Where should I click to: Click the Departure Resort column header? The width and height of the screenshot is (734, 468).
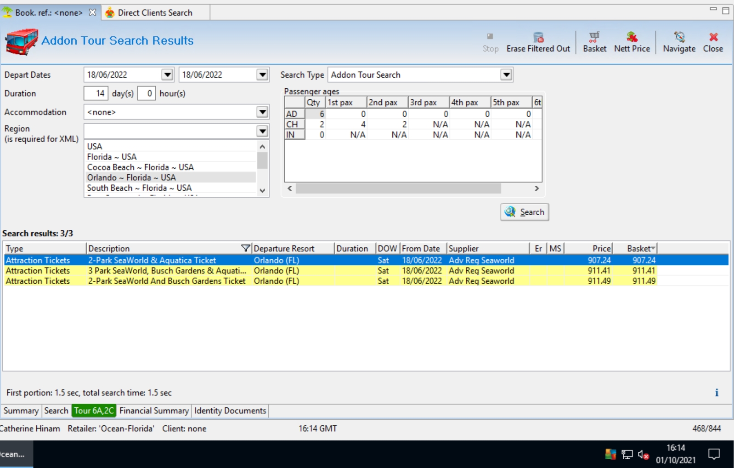[293, 248]
